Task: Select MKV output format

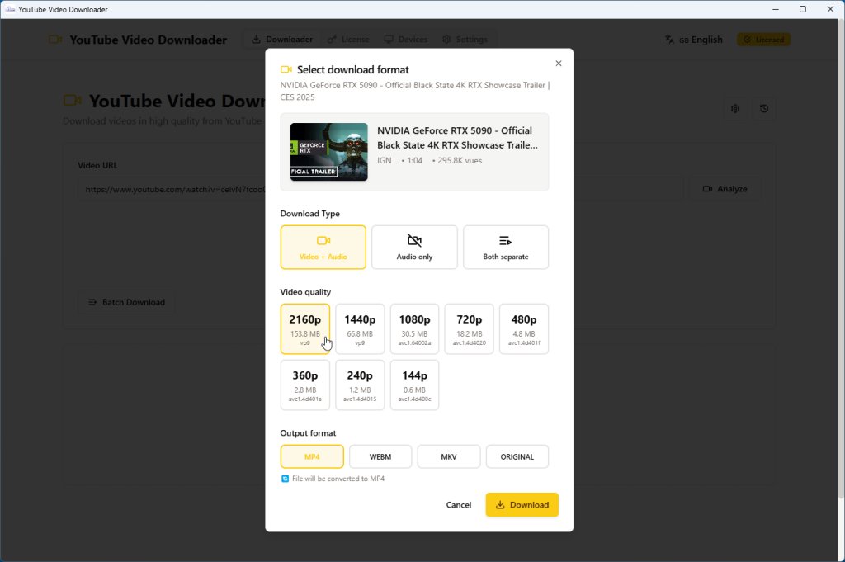Action: (x=448, y=456)
